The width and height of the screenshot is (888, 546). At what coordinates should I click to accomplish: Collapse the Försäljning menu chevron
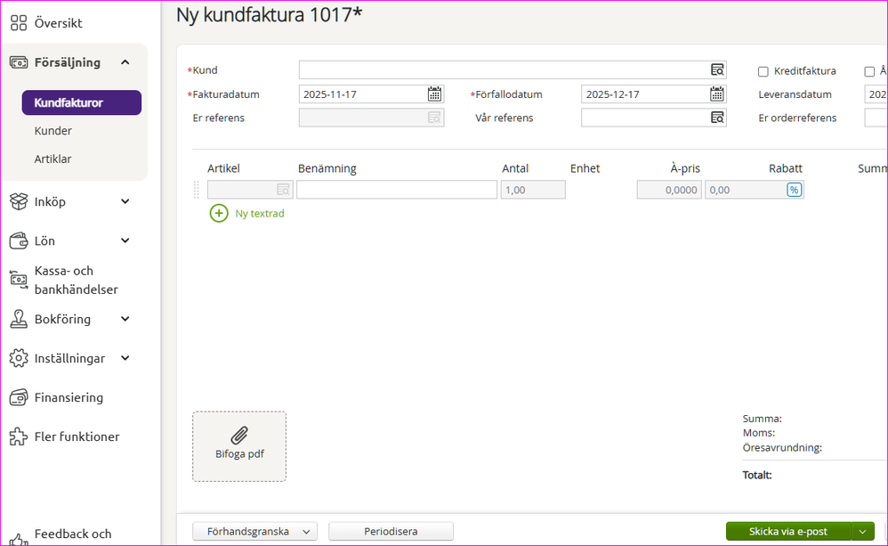click(x=125, y=62)
